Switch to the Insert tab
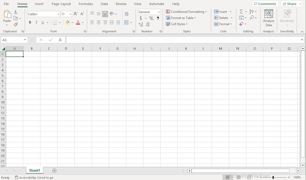The image size is (306, 180). point(39,4)
